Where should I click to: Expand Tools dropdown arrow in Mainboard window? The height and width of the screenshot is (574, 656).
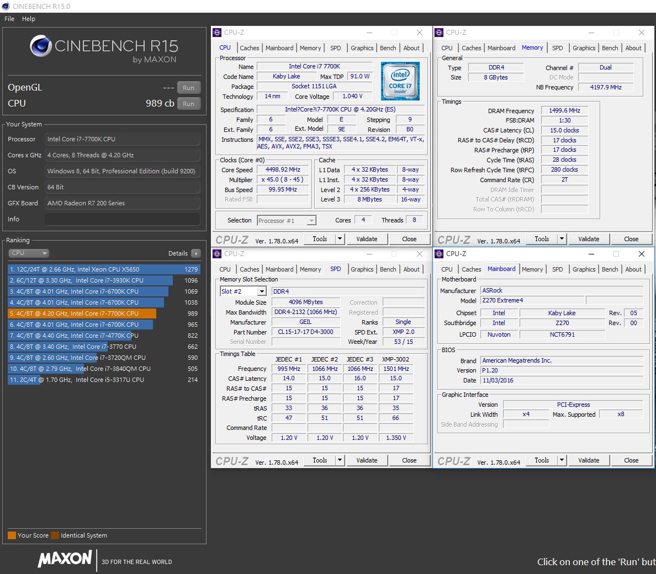click(x=562, y=460)
